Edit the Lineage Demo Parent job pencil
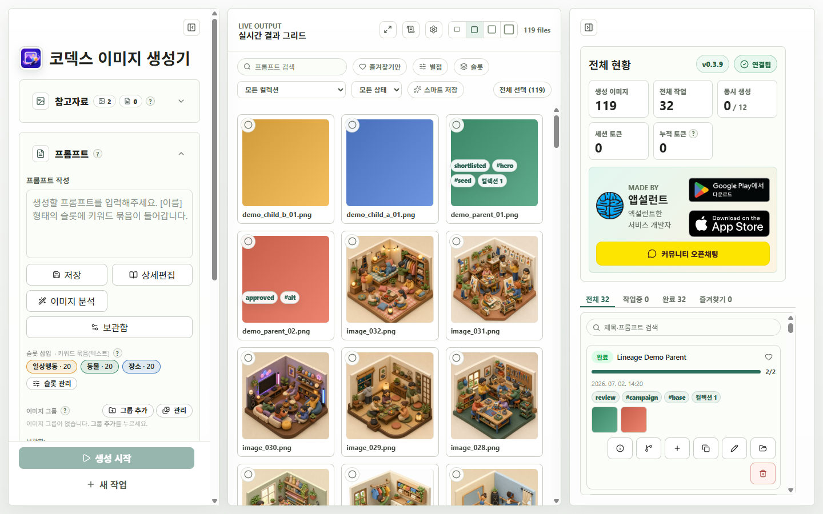Screen dimensions: 823x514 click(734, 448)
